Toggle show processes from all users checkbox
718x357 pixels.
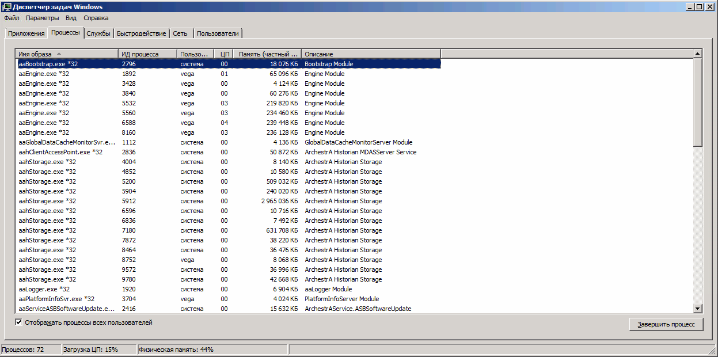19,322
